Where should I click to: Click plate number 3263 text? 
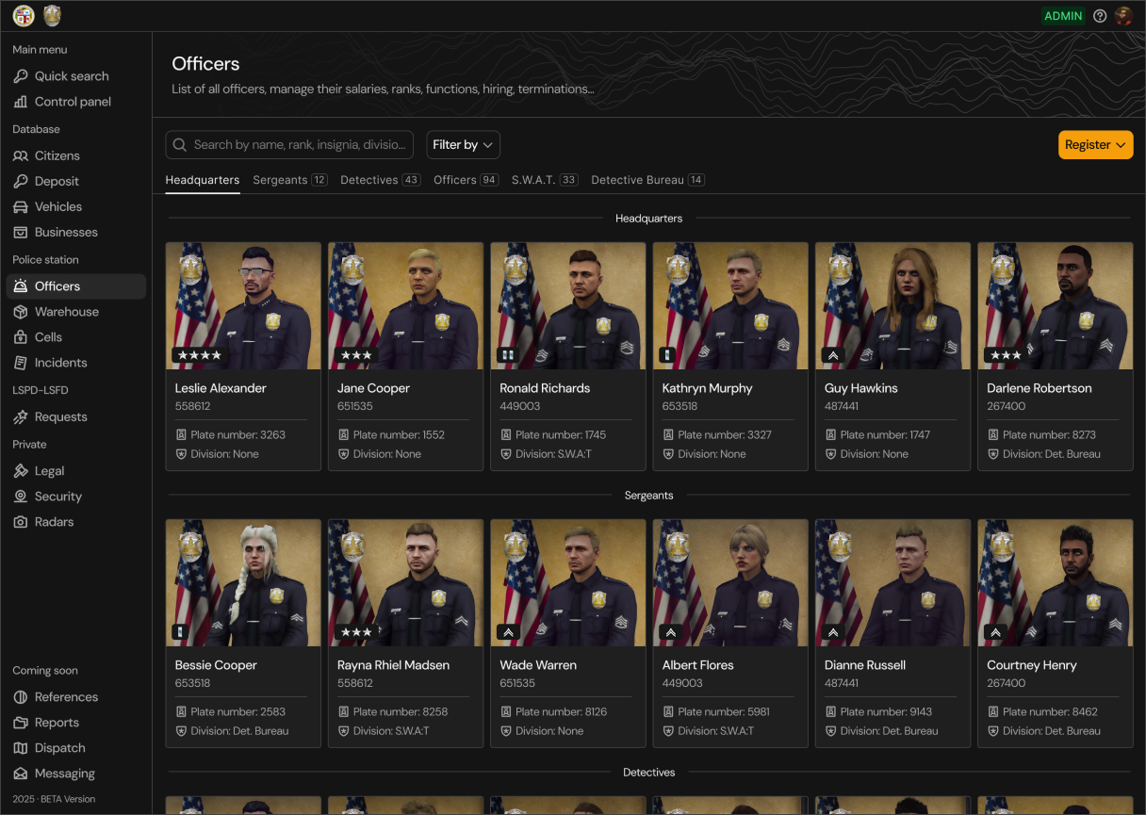coord(238,435)
